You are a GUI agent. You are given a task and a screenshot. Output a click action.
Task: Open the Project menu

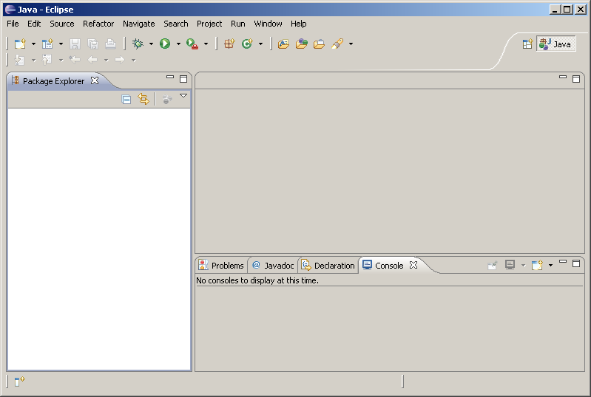point(209,24)
